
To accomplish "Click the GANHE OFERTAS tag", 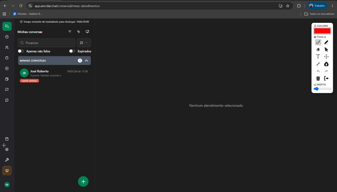I will [x=29, y=81].
